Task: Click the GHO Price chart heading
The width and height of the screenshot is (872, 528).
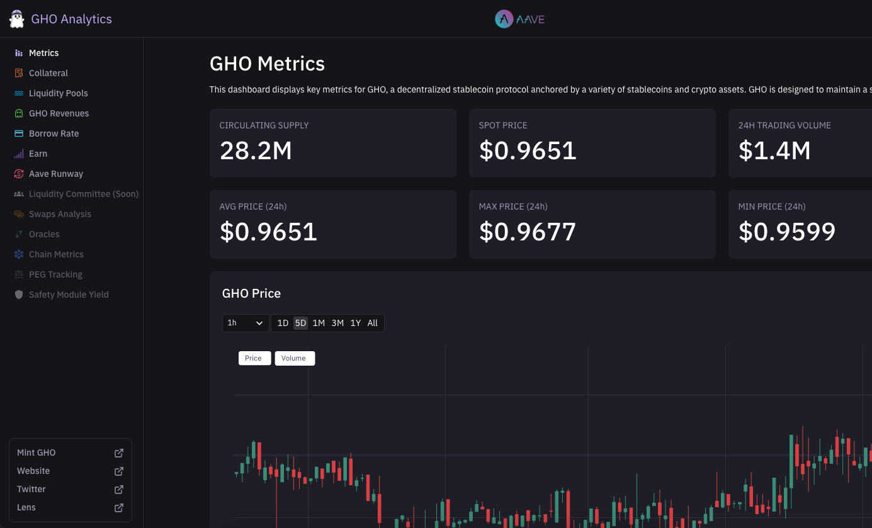Action: tap(251, 293)
